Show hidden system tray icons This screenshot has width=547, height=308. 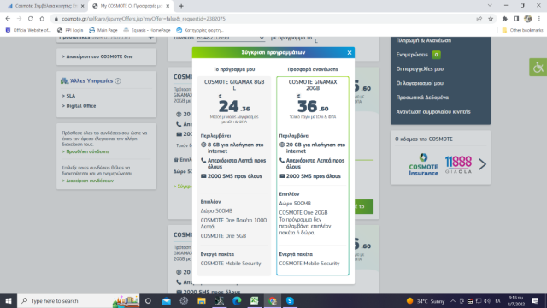tap(452, 300)
